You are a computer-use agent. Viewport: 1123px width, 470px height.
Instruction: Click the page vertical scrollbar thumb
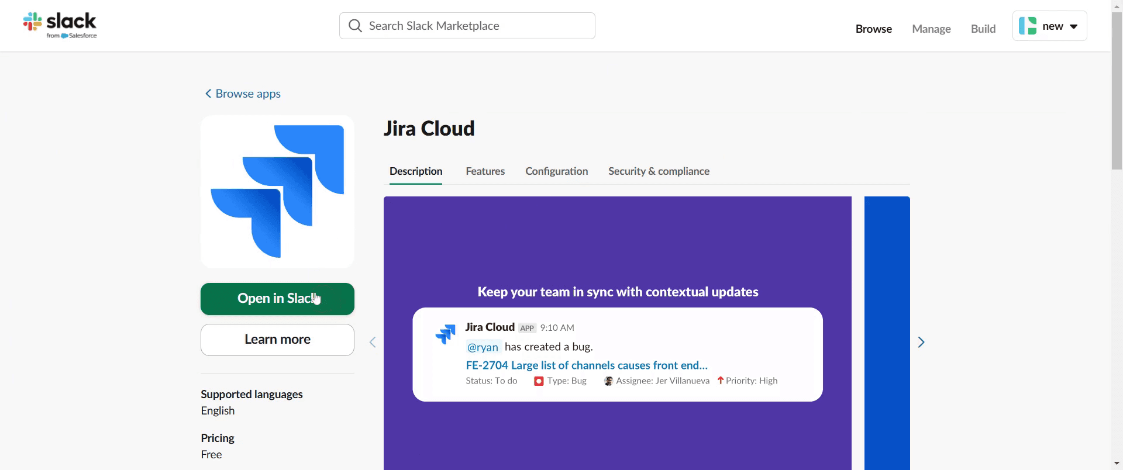click(1117, 91)
